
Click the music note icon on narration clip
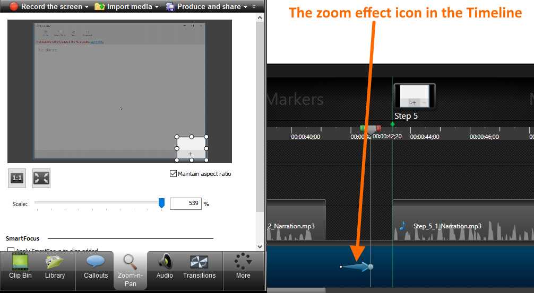[x=402, y=226]
